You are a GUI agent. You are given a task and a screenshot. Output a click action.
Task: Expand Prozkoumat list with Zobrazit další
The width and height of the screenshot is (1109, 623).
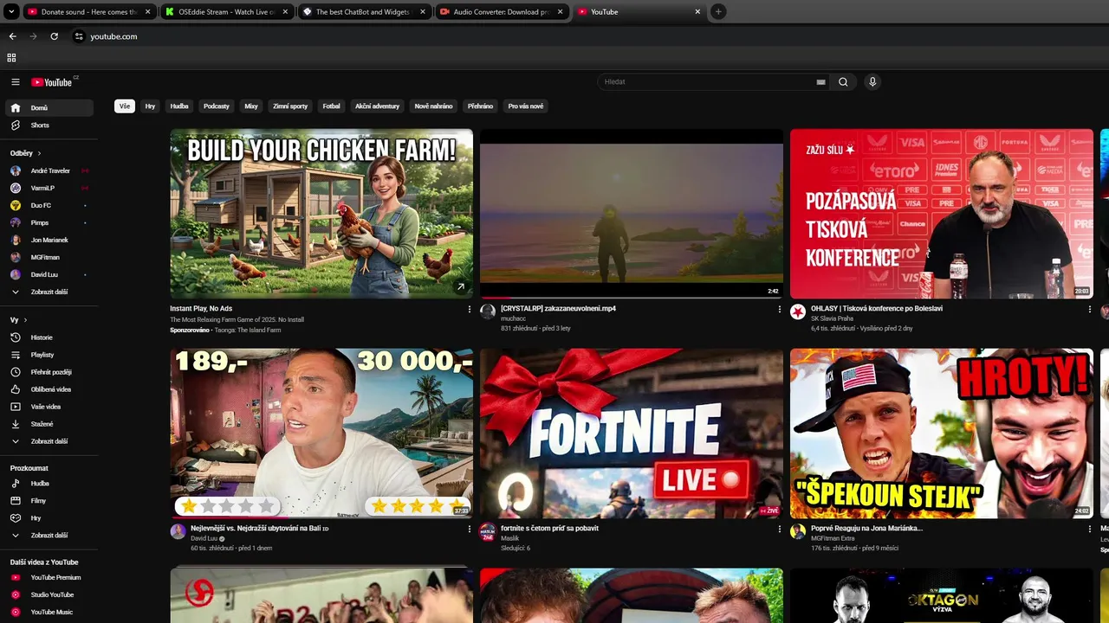(x=49, y=536)
